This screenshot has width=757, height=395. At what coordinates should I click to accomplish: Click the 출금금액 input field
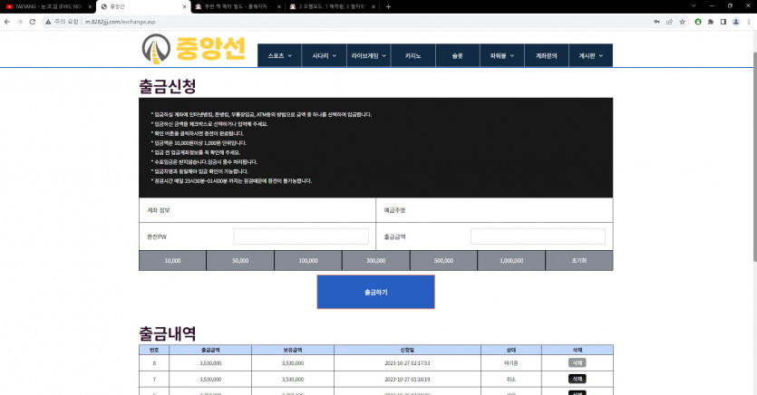538,236
